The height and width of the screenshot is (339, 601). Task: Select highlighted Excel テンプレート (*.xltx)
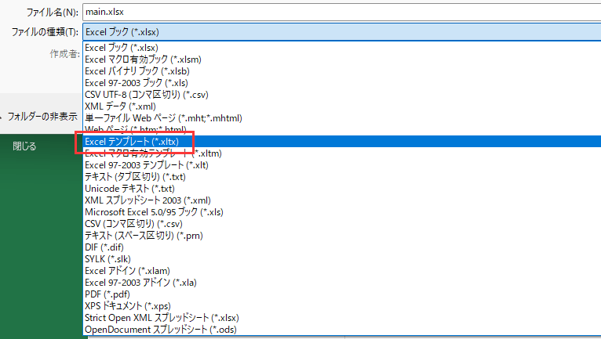pos(132,142)
